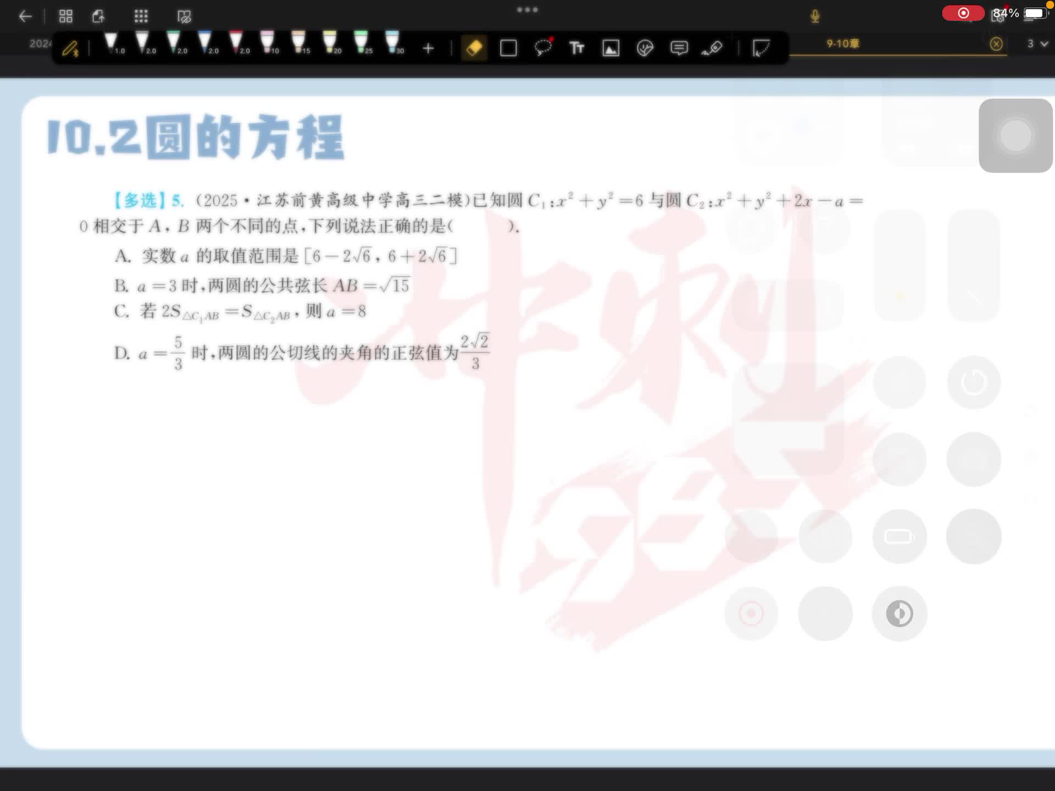
Task: Expand the page number 3 dropdown
Action: tap(1037, 44)
